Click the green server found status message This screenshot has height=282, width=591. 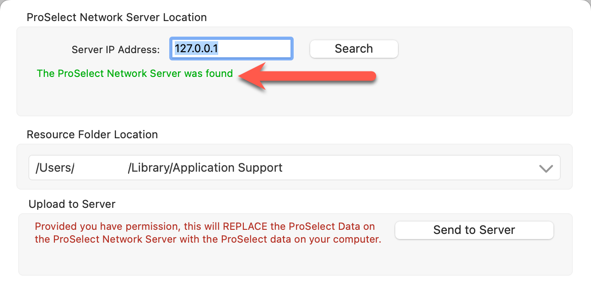(135, 73)
